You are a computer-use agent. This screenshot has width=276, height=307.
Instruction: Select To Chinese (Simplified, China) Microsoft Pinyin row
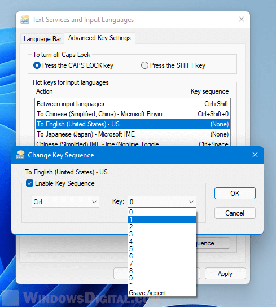133,114
